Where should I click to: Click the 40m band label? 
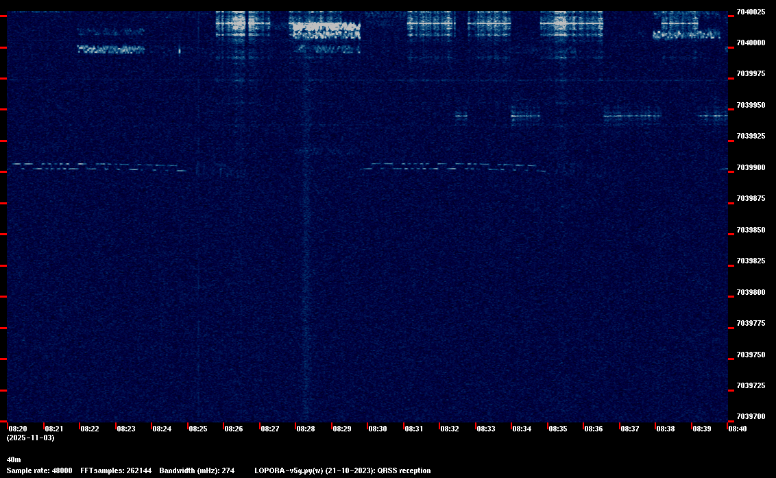[14, 460]
